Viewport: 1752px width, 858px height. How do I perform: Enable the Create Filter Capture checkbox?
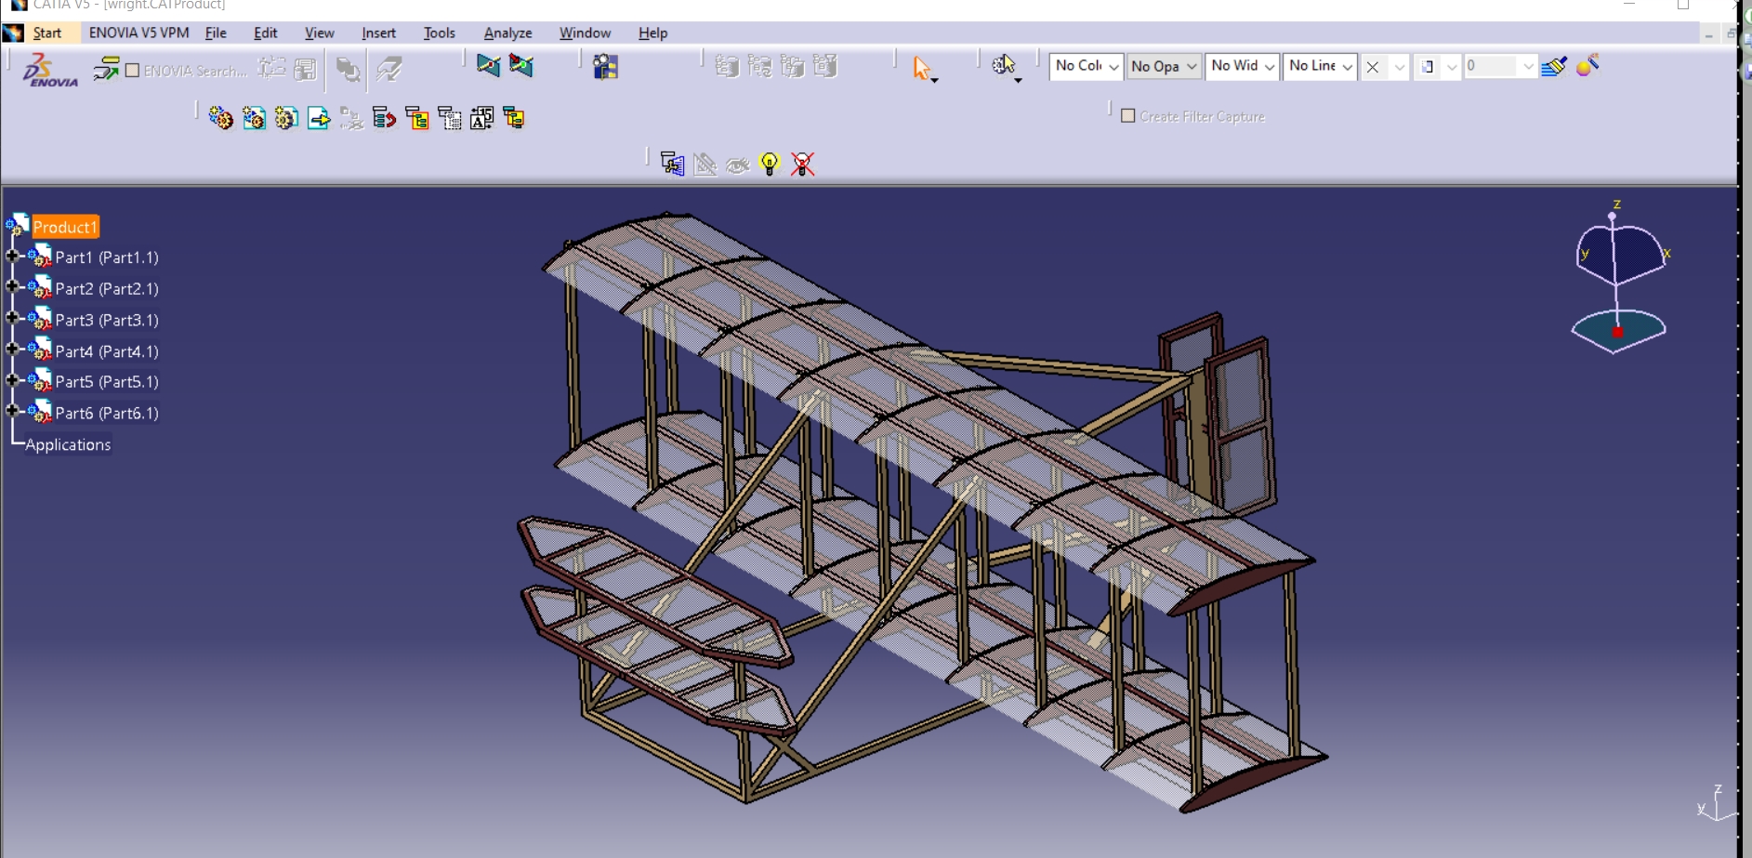(1128, 116)
